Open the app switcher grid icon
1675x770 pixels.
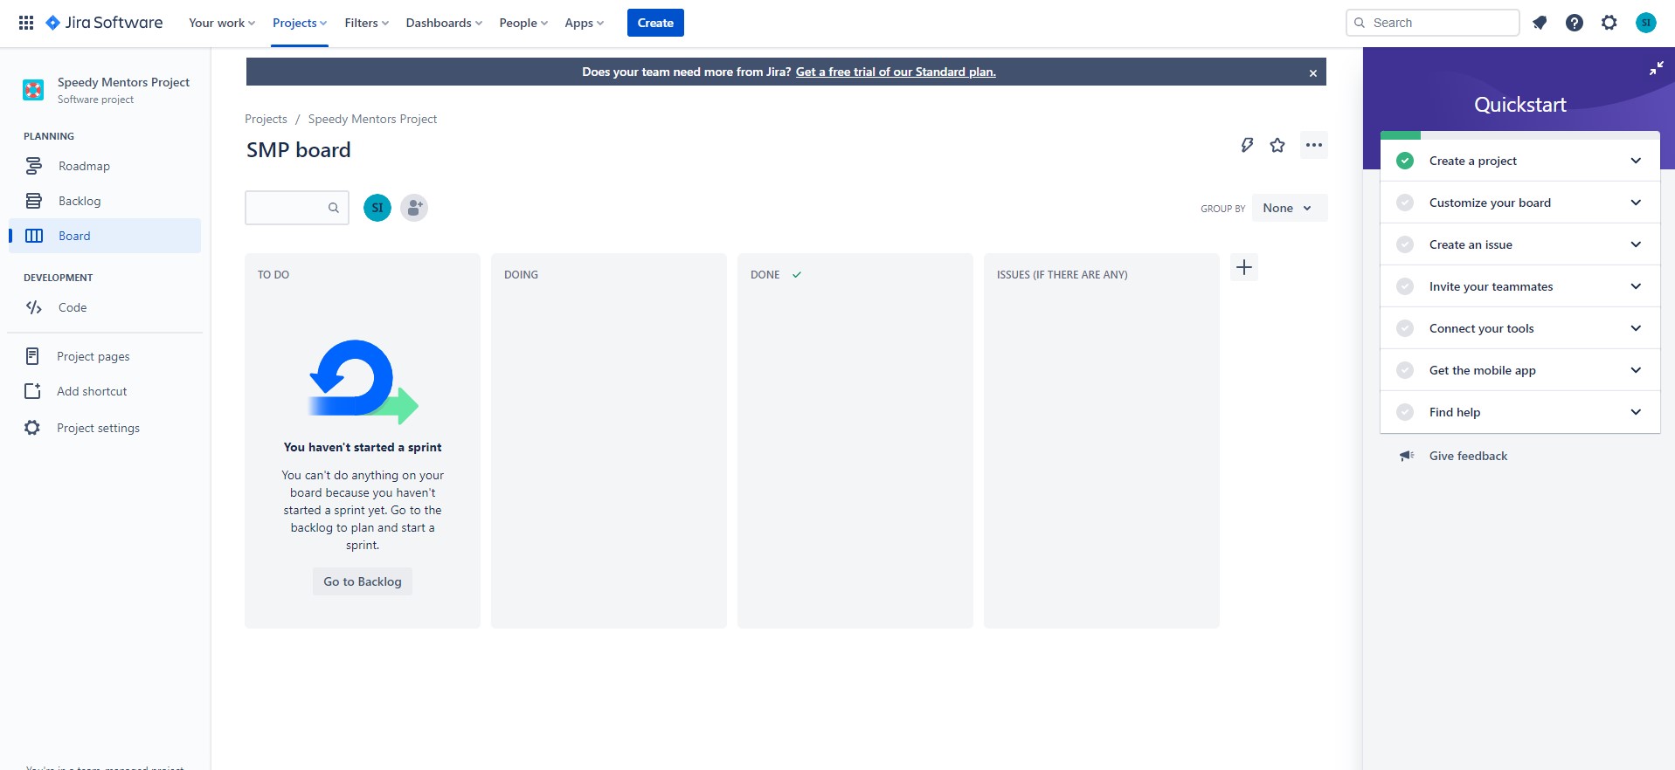coord(26,23)
